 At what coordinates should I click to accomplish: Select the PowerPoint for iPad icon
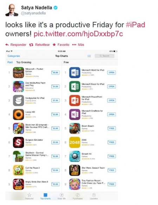point(74,100)
